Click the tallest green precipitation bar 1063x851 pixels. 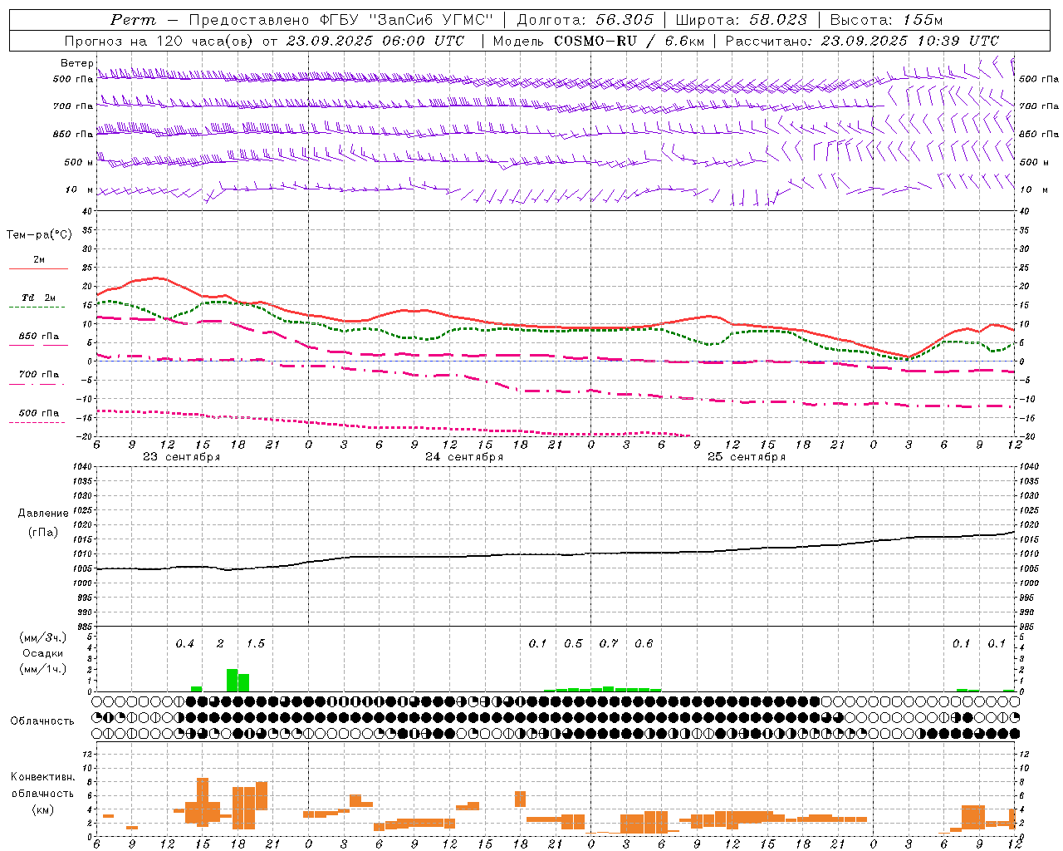(x=232, y=680)
